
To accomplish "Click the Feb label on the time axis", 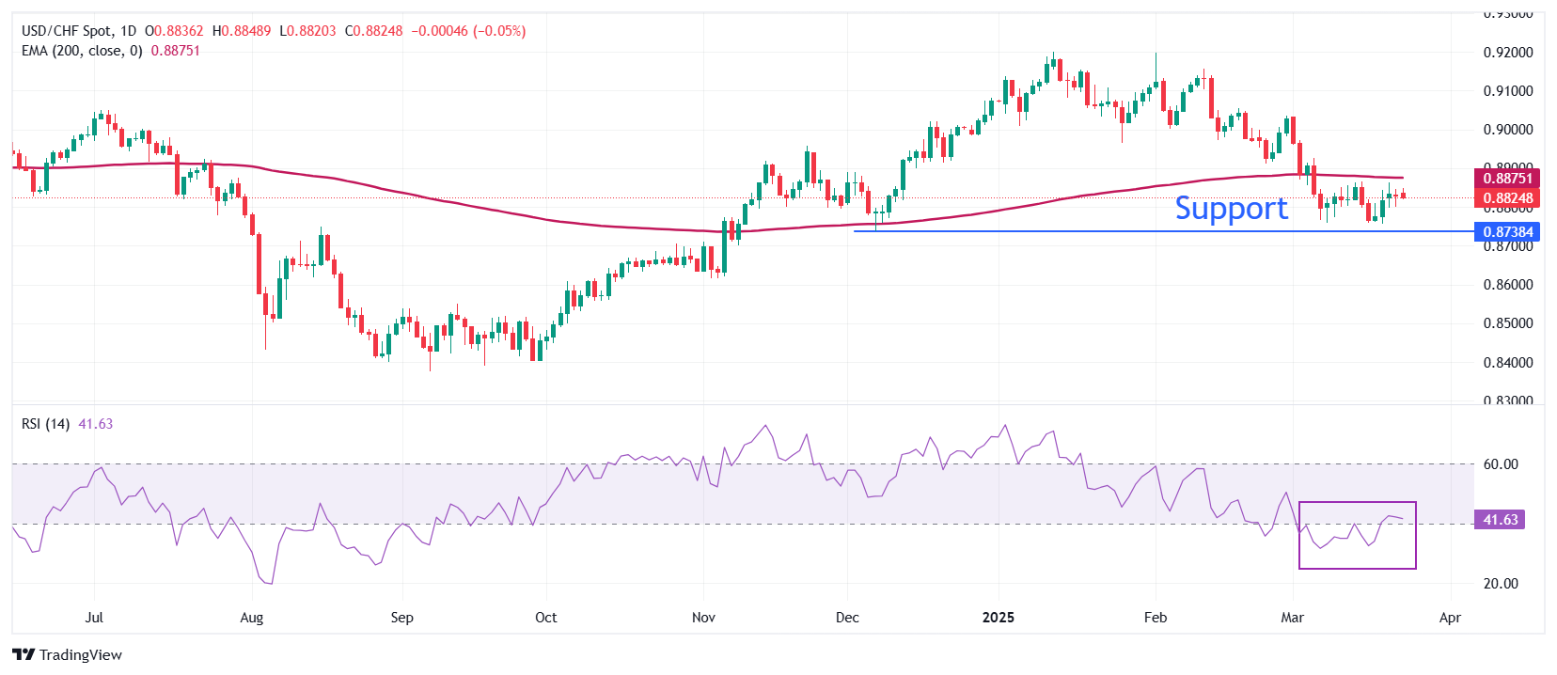I will pyautogui.click(x=1155, y=618).
